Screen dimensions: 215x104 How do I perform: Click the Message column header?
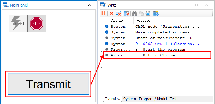[x=168, y=20]
